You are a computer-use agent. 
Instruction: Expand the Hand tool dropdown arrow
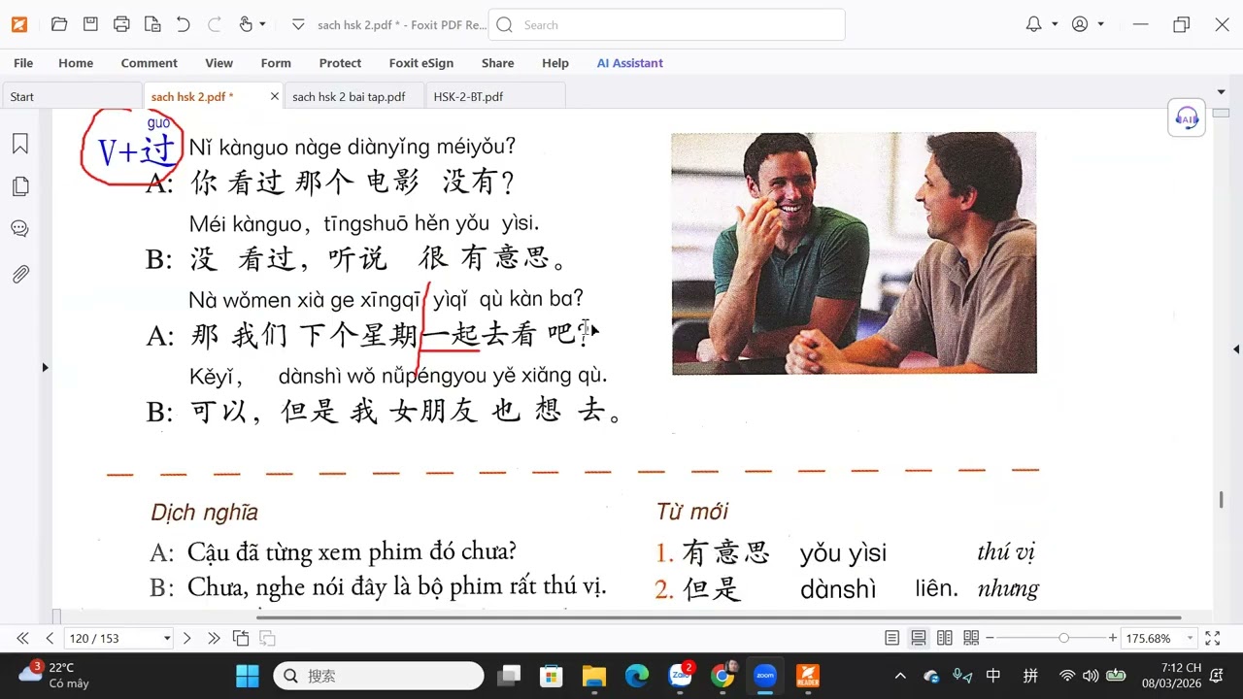[x=262, y=24]
